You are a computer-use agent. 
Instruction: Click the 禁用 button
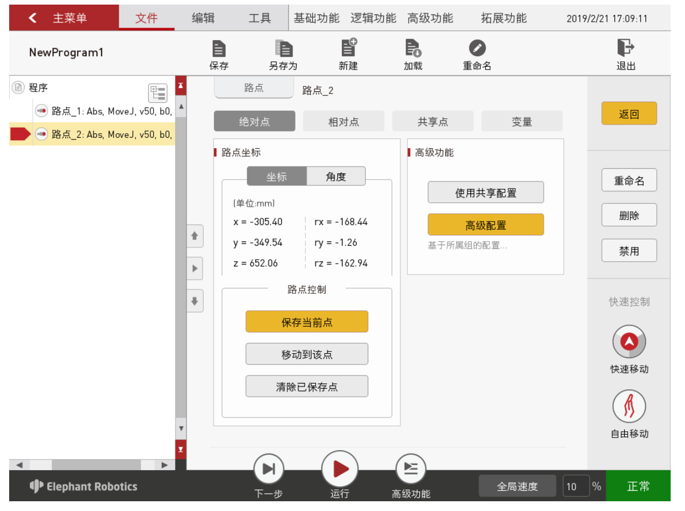point(629,250)
